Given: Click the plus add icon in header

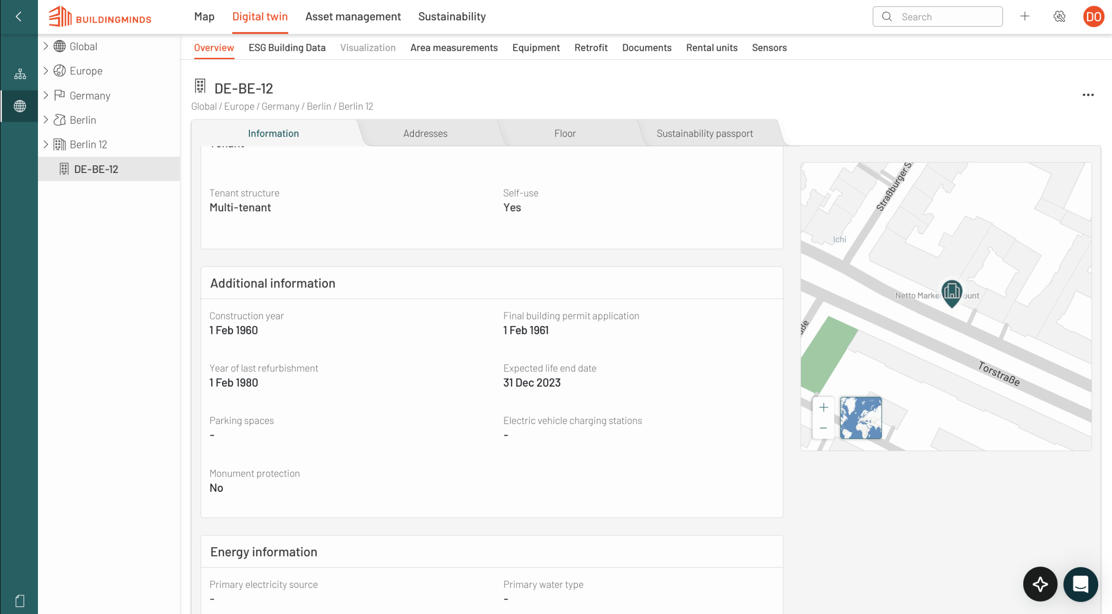Looking at the screenshot, I should 1025,17.
